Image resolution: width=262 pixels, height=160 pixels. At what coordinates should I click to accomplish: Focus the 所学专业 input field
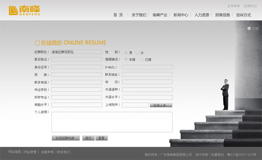[76, 97]
